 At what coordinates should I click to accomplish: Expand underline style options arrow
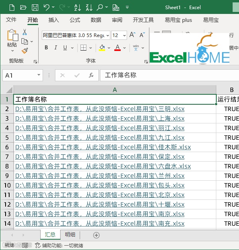tap(72, 48)
